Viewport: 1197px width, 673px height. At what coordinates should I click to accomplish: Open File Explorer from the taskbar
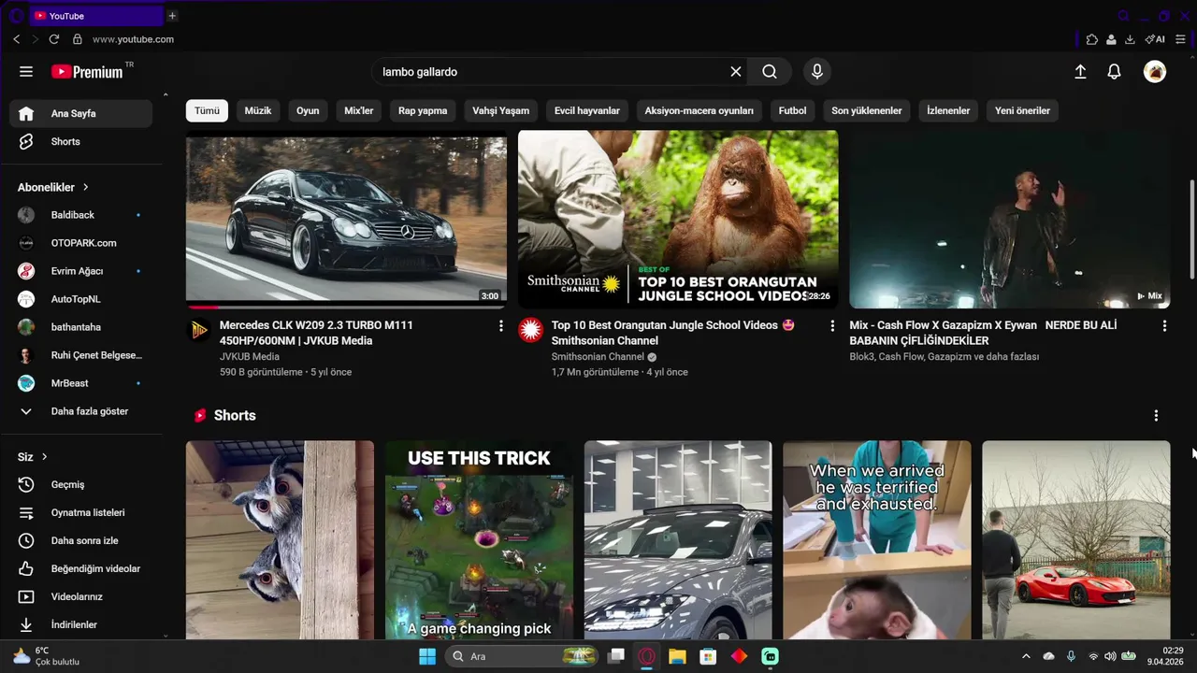[677, 656]
